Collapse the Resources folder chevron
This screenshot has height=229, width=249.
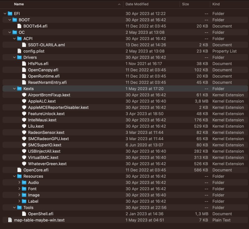(x=14, y=176)
